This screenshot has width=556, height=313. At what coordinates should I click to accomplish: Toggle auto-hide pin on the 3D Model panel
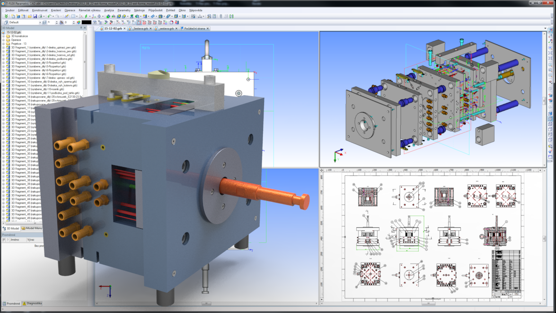point(81,27)
